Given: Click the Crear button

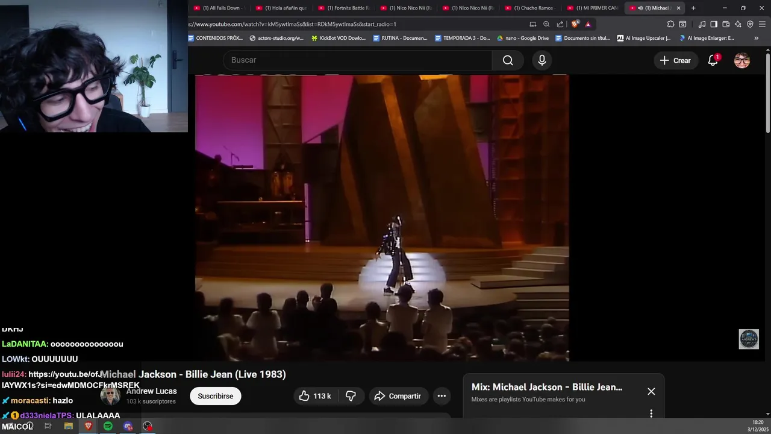Looking at the screenshot, I should [675, 60].
